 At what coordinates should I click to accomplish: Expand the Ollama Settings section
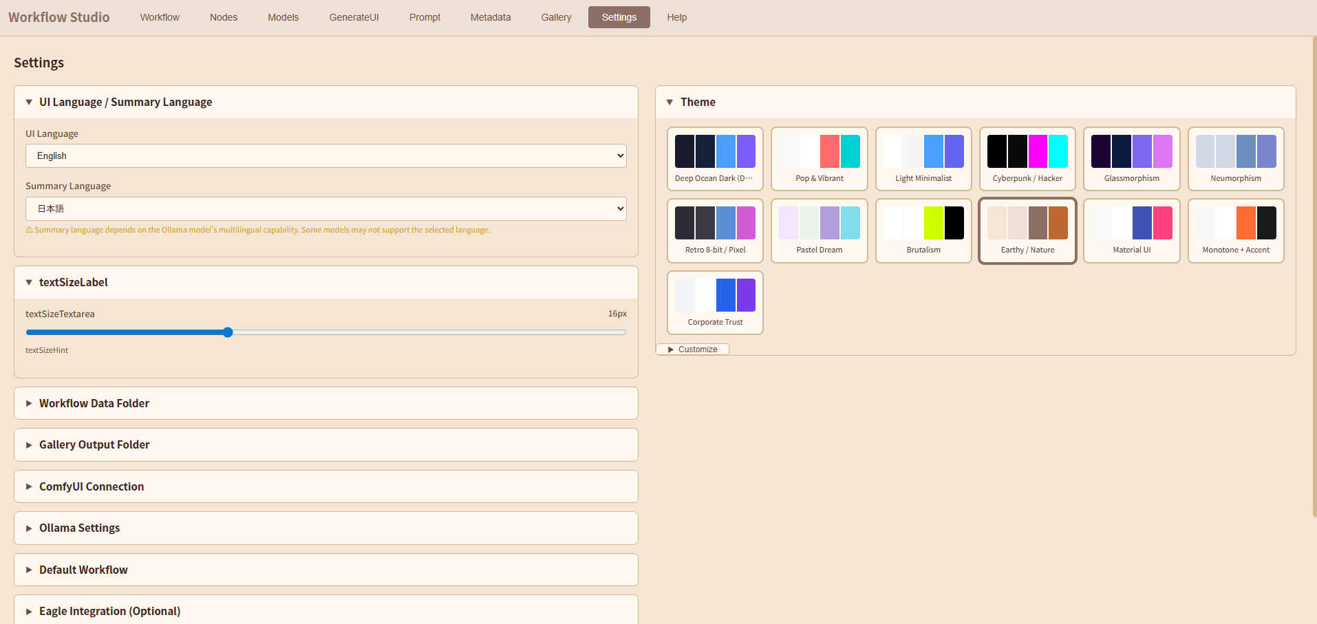[x=326, y=528]
